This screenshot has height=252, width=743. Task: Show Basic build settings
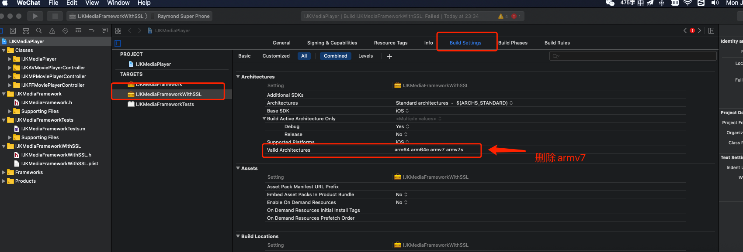click(x=244, y=56)
